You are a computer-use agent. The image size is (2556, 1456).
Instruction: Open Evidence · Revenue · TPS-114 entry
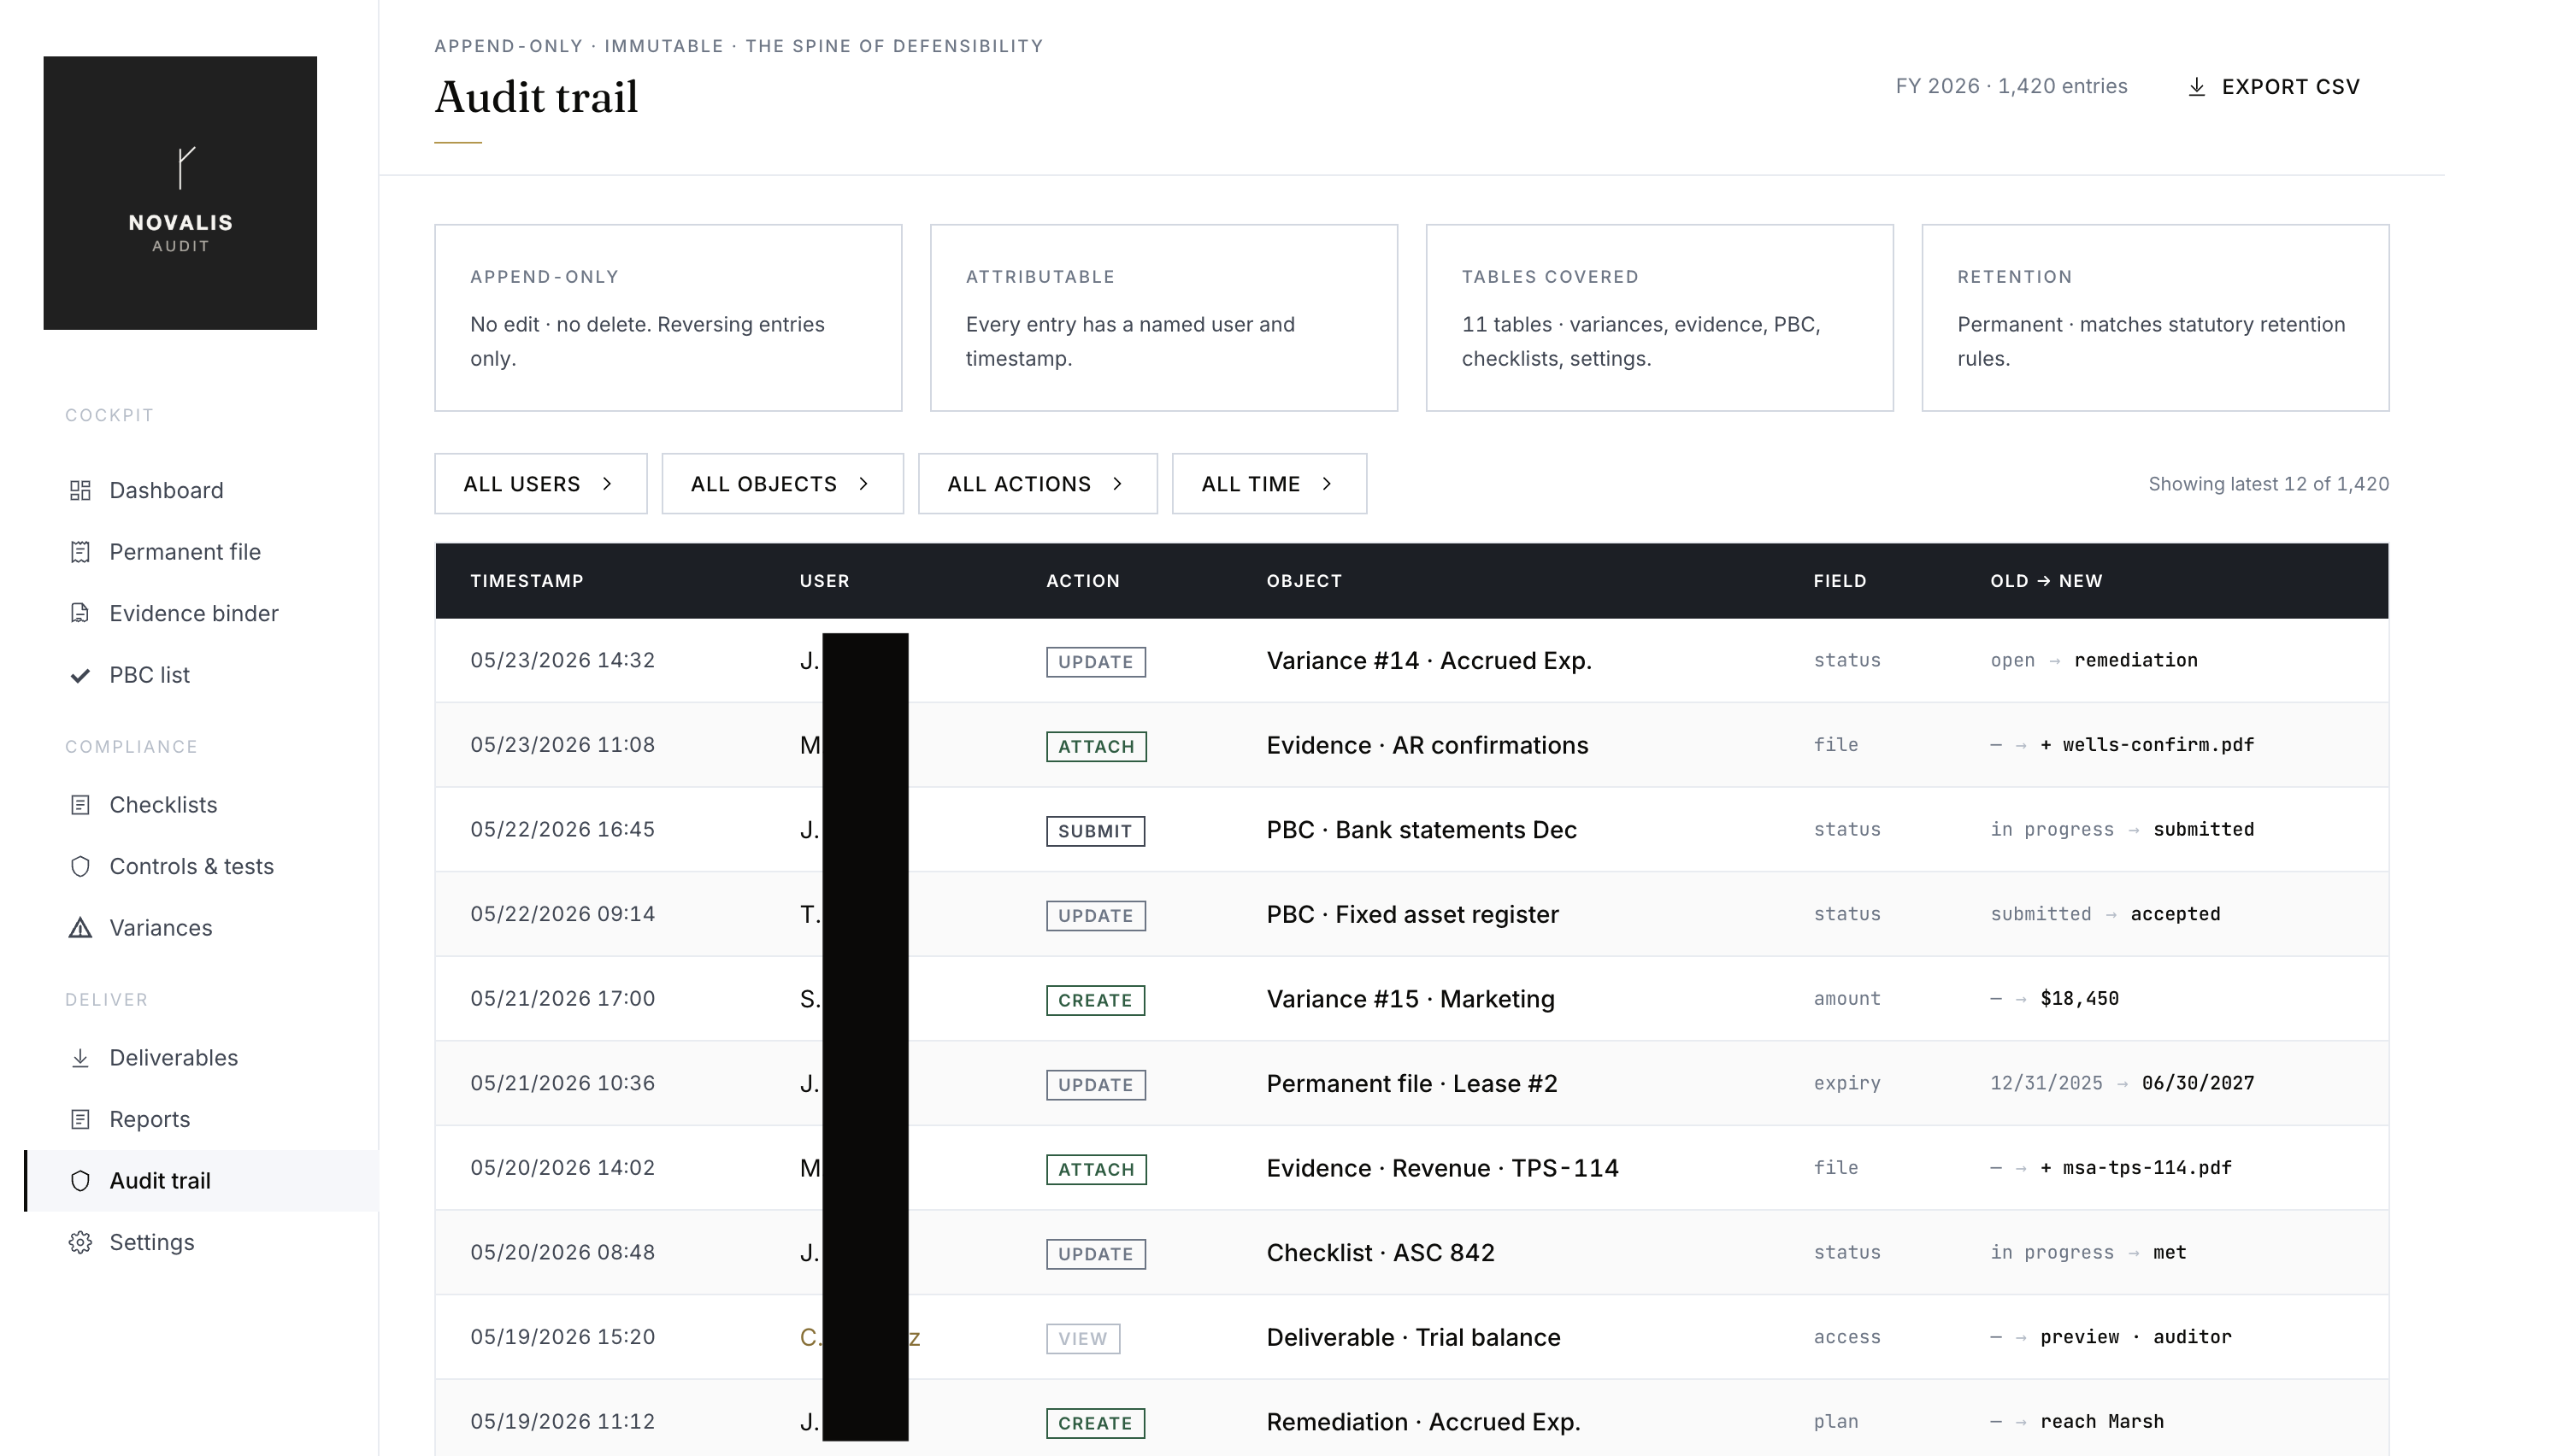click(x=1441, y=1168)
